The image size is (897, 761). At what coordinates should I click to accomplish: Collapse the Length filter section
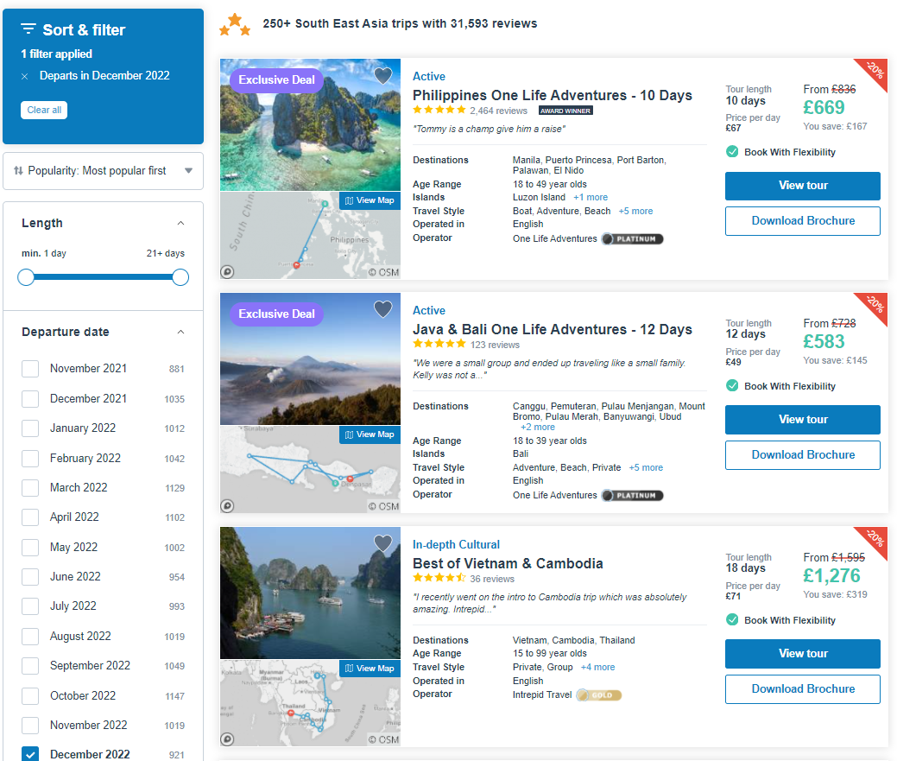pyautogui.click(x=180, y=223)
